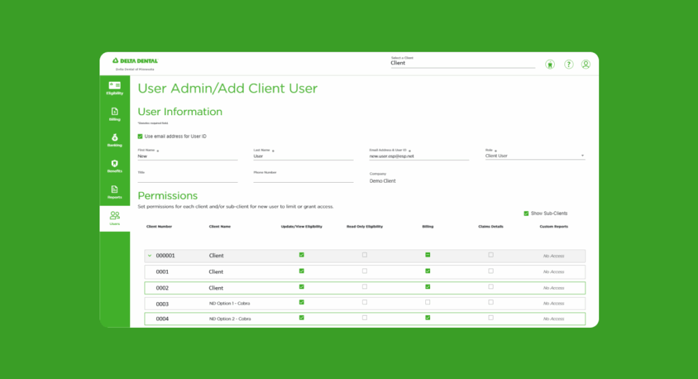Toggle Billing checkbox for client 000001

click(x=428, y=255)
